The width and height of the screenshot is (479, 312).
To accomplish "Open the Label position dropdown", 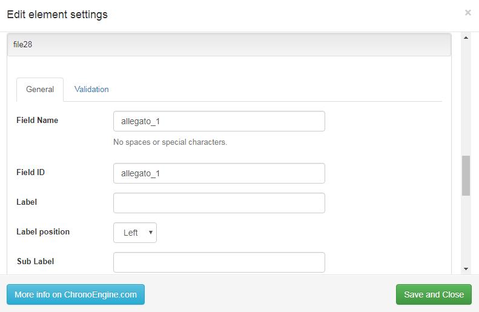I will 135,233.
